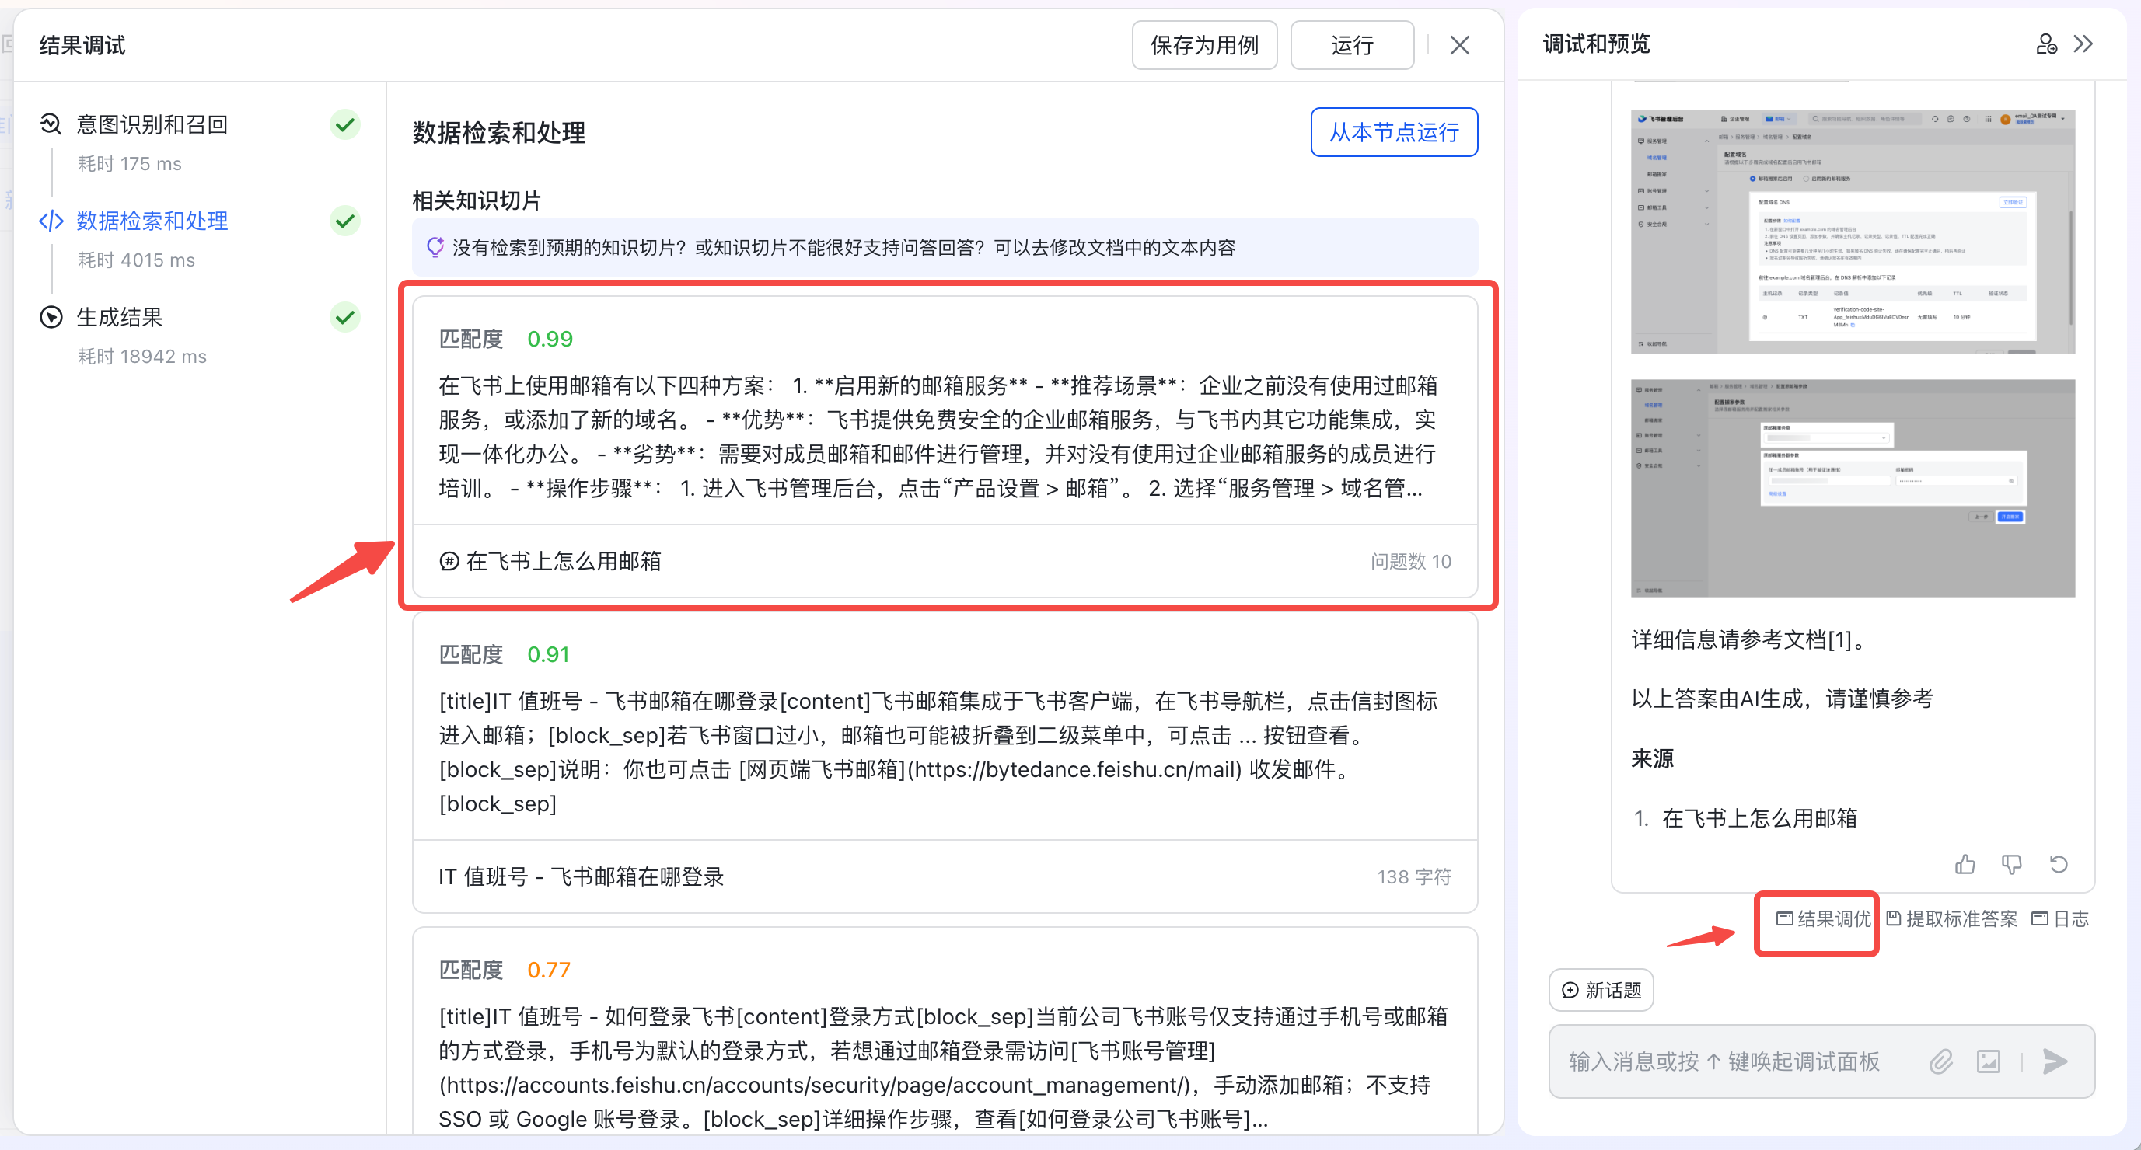This screenshot has width=2141, height=1150.
Task: Click the 在飞书上怎么用邮箱 source title in card
Action: click(x=564, y=562)
